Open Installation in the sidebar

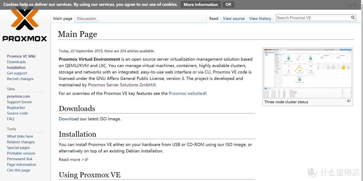[16, 67]
